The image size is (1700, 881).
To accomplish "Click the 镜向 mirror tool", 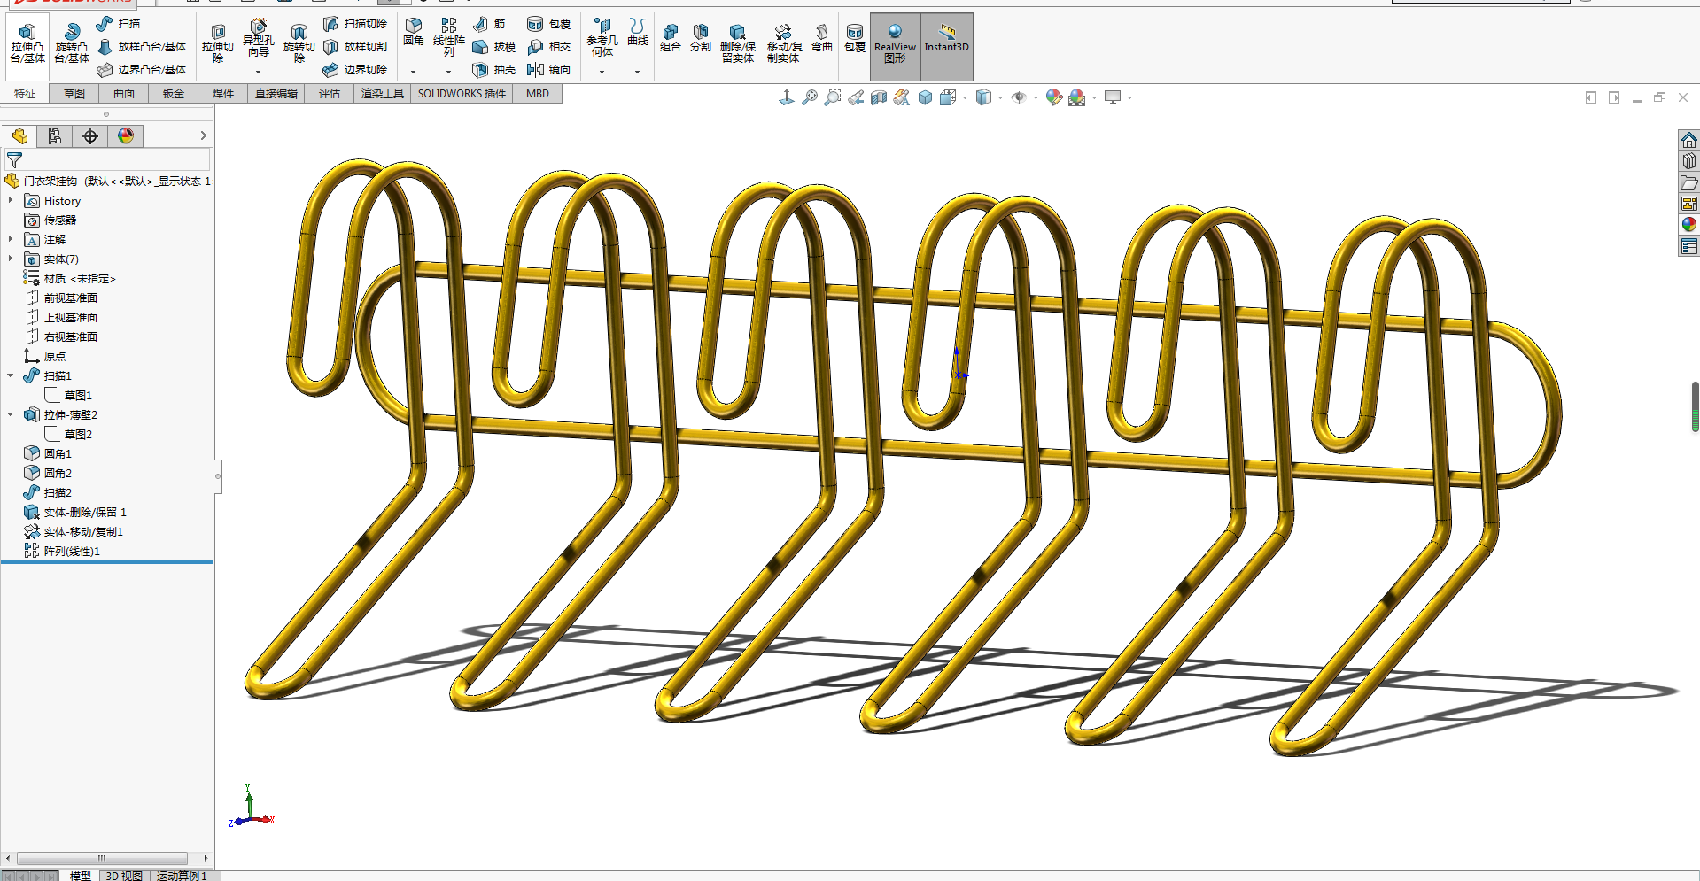I will point(548,70).
